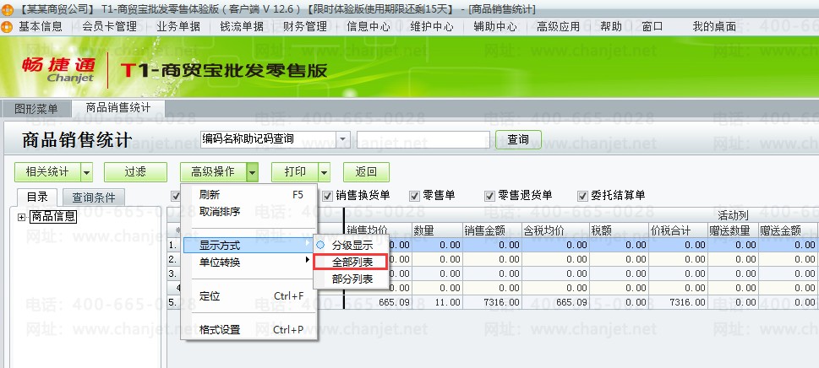Open the 会员卡管理 menu
Viewport: 819px width, 368px height.
[x=109, y=26]
